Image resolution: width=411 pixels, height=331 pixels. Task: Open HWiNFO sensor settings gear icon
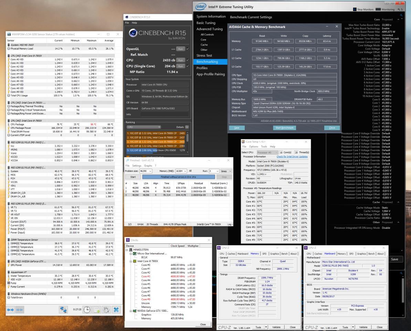click(106, 310)
